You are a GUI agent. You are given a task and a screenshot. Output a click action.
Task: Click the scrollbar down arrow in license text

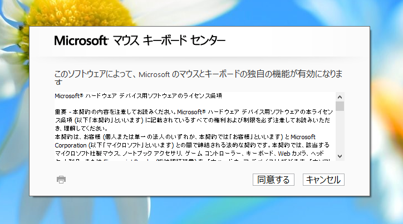pos(340,156)
